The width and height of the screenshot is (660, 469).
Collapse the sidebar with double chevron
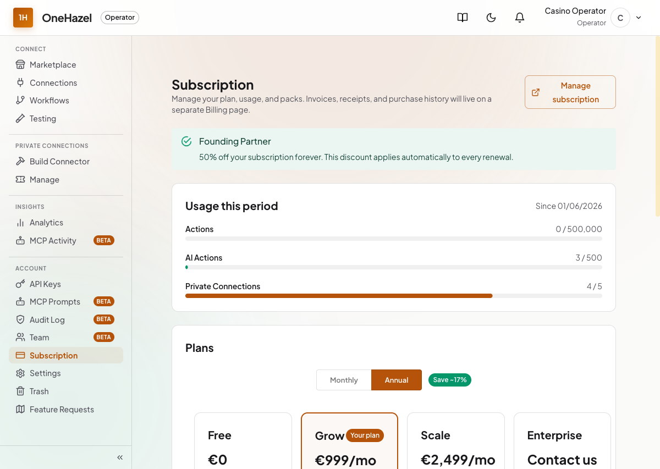[x=120, y=457]
